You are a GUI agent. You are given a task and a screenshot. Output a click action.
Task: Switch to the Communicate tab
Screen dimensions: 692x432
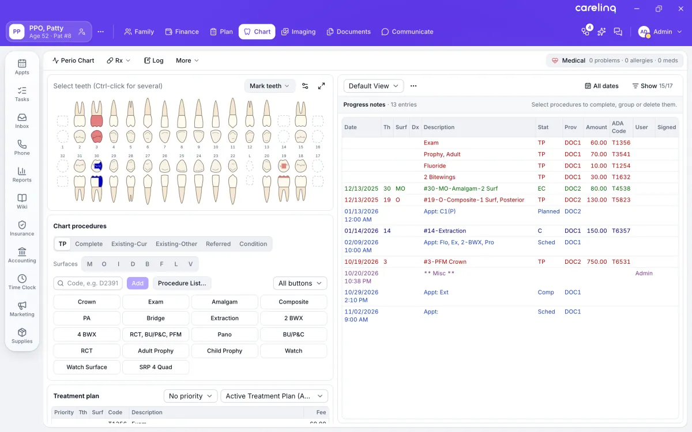click(x=407, y=32)
